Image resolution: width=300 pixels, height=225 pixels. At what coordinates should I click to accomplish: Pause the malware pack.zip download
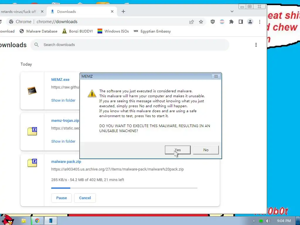tap(62, 198)
